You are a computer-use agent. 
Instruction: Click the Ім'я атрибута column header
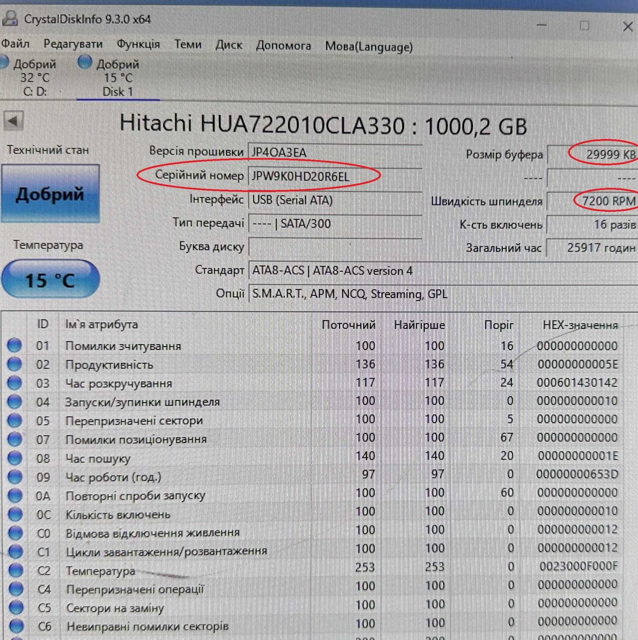pos(102,324)
